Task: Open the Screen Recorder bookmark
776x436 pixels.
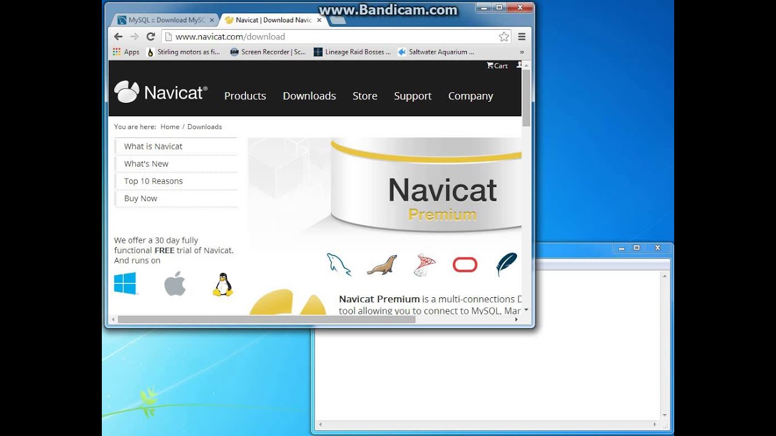Action: point(268,52)
